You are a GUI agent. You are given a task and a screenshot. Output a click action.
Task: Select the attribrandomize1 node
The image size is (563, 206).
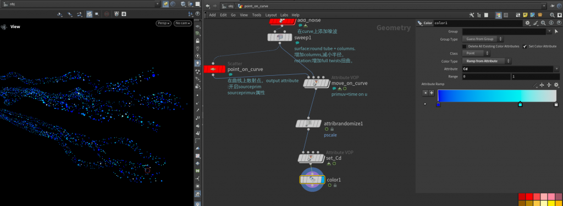click(308, 124)
